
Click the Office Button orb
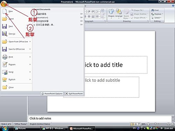[x=3, y=4]
